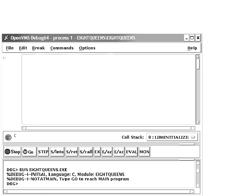
Task: Click the Stop button with red icon
Action: coord(13,152)
